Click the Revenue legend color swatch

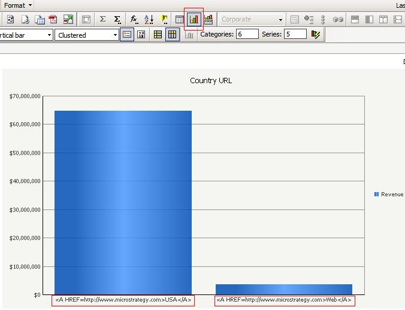376,194
